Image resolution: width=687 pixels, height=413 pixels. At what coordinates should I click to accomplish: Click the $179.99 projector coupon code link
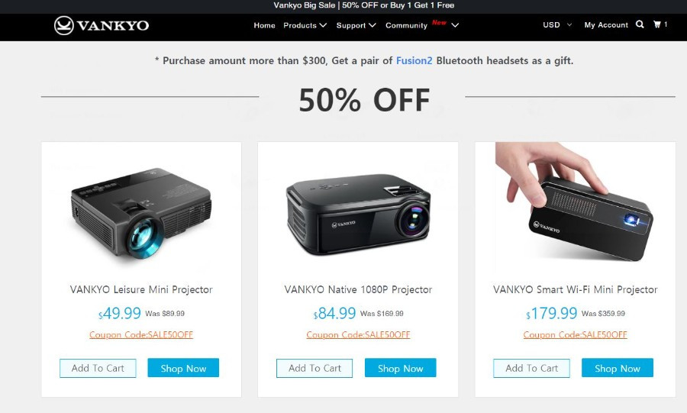[x=575, y=334]
